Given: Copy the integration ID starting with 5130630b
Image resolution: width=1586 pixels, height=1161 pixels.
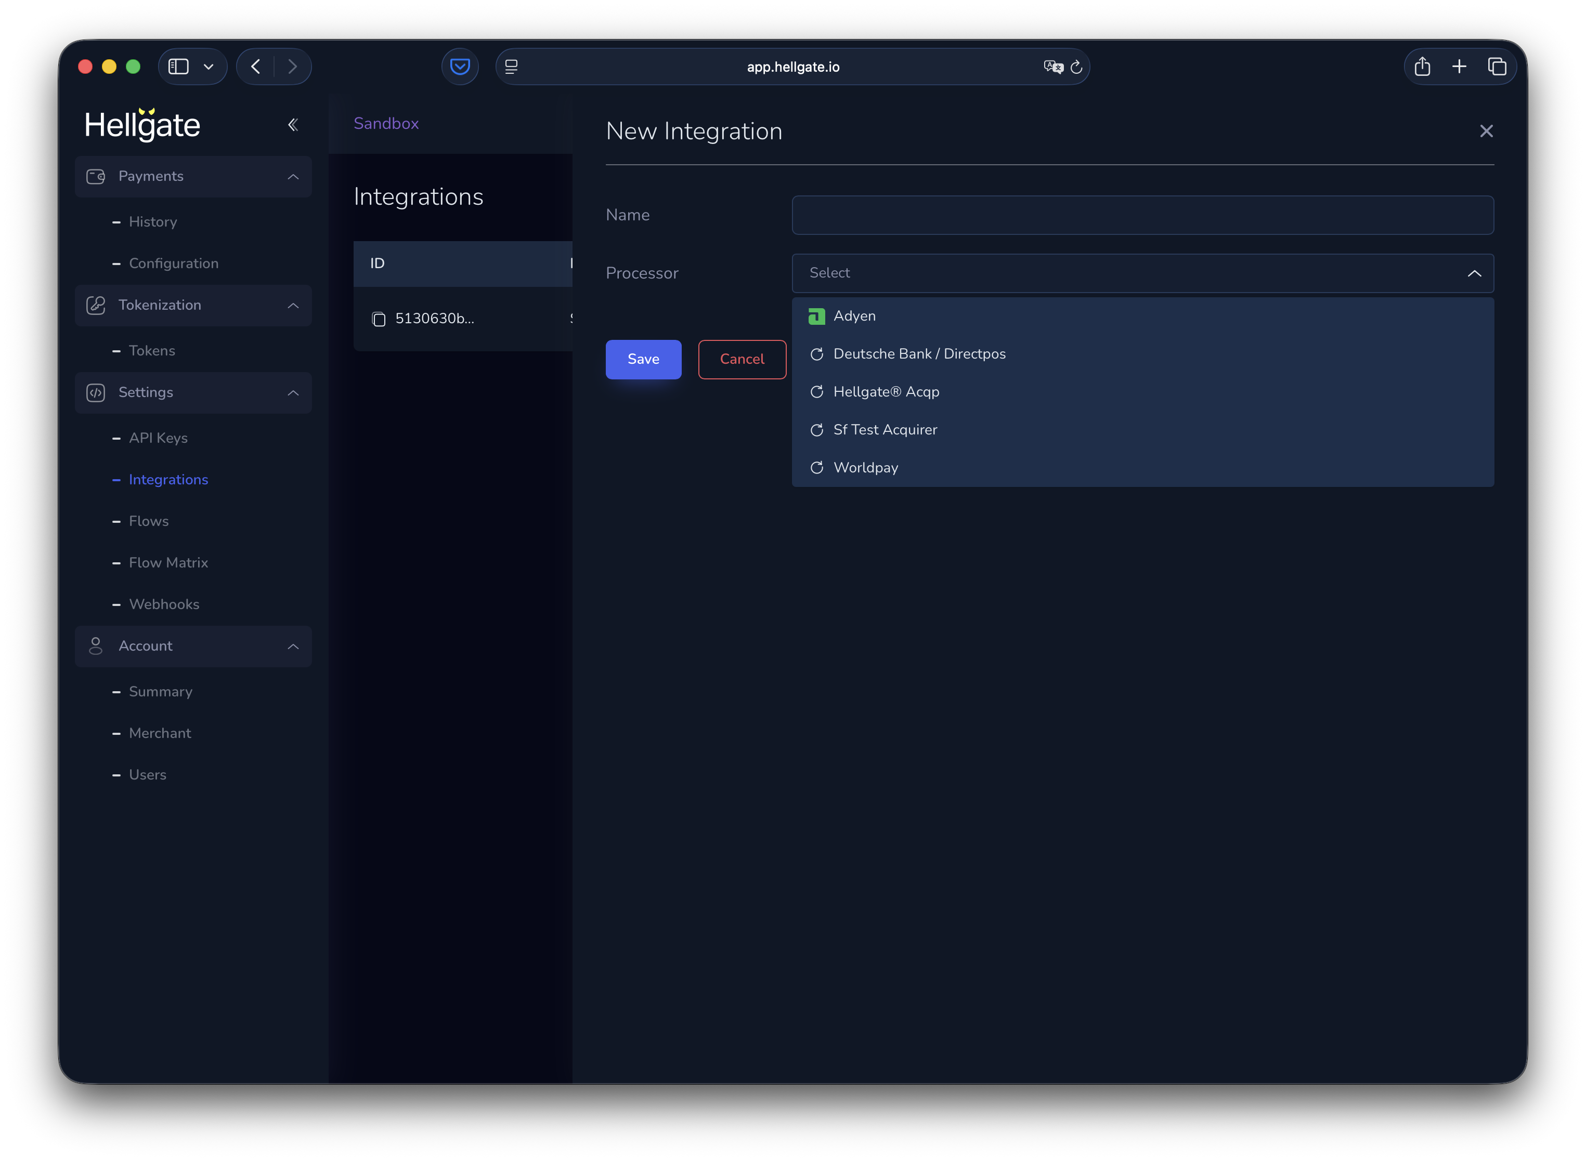Looking at the screenshot, I should (x=379, y=319).
